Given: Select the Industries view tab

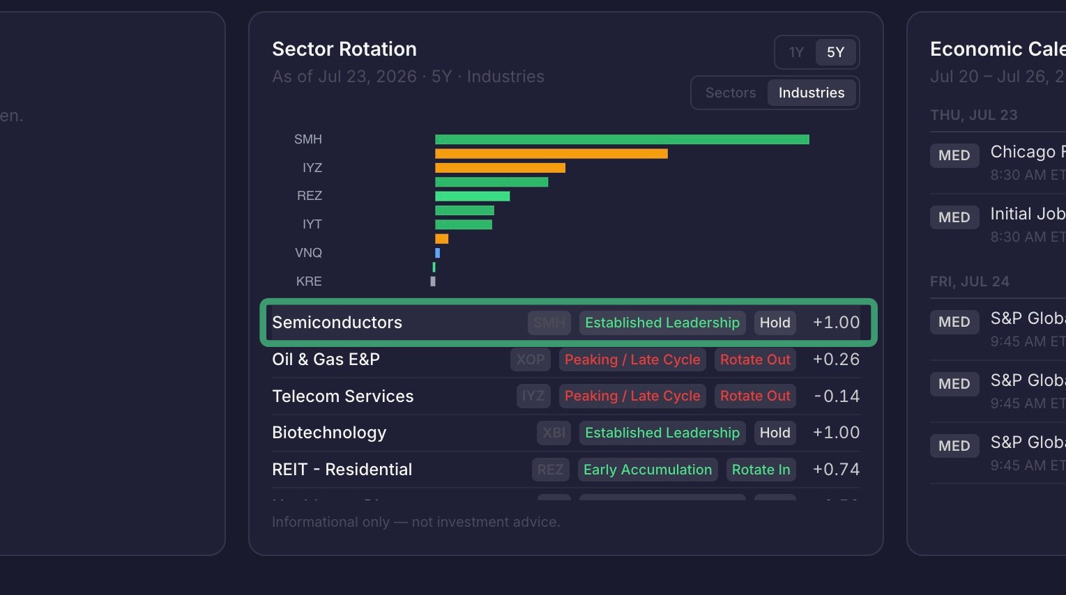Looking at the screenshot, I should tap(812, 93).
